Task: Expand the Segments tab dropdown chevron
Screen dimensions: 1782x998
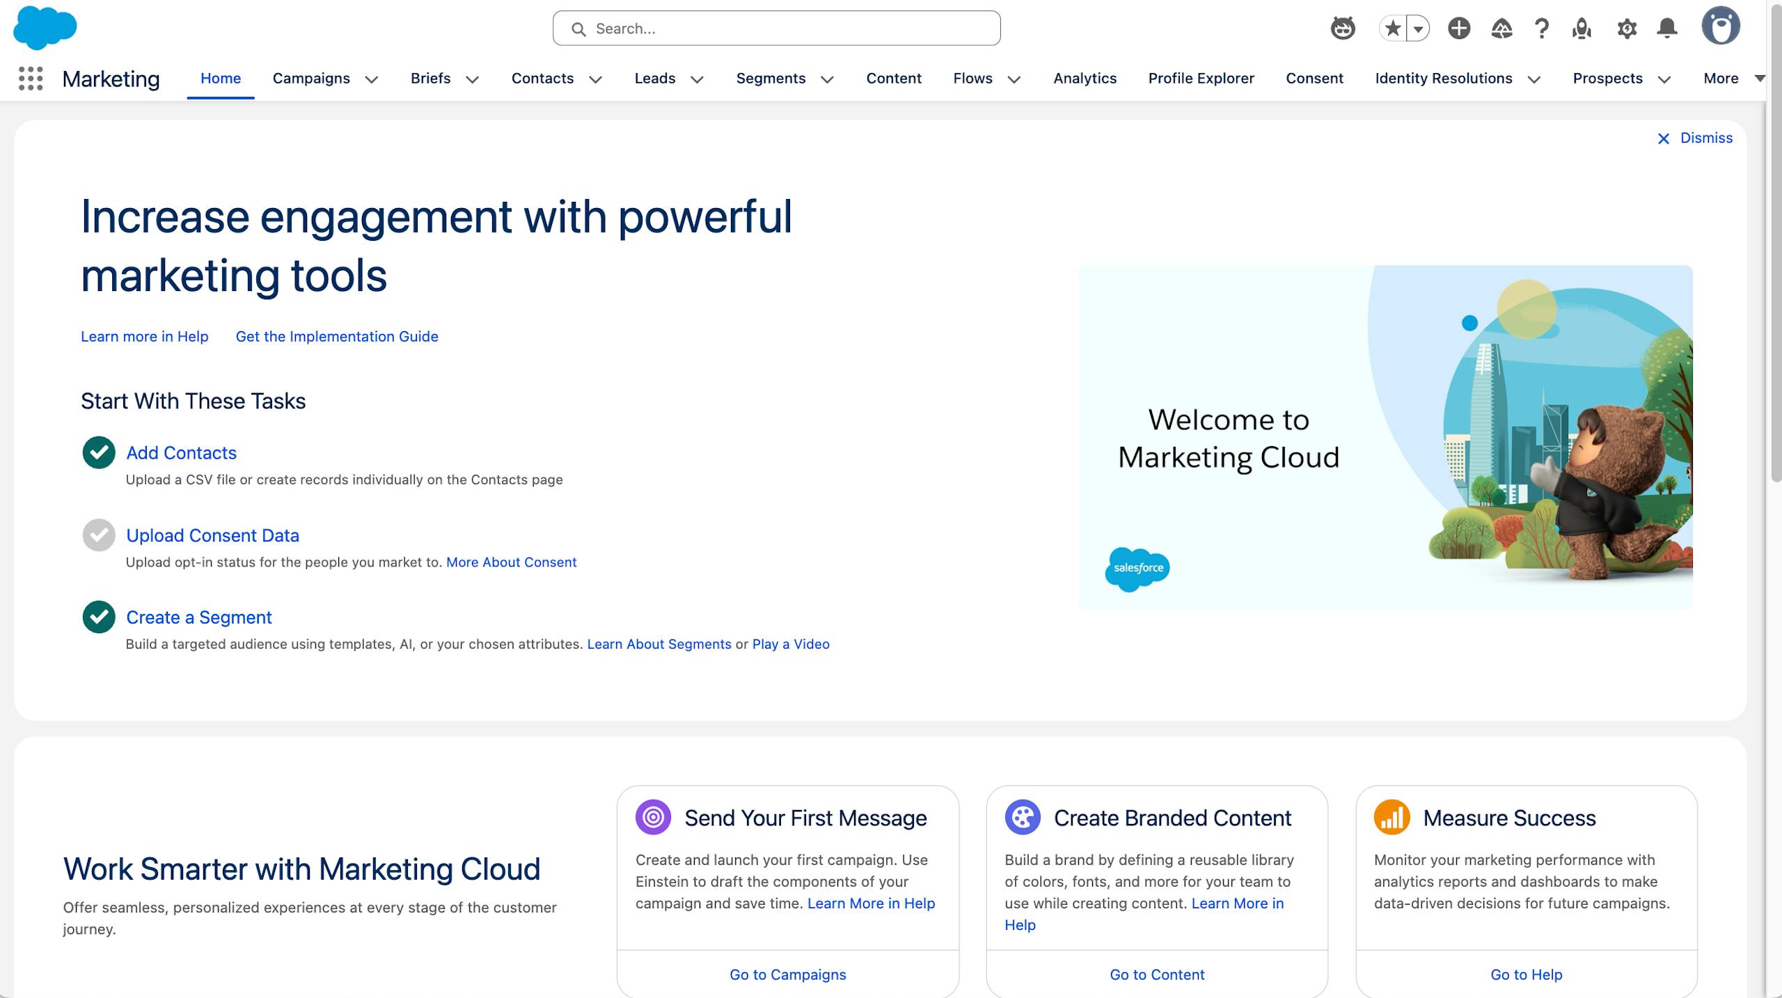Action: 827,79
